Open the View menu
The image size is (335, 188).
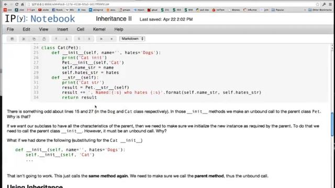(43, 29)
